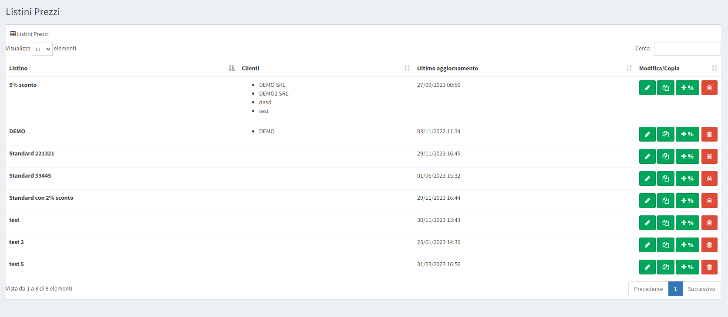
Task: Edit the 'Standard con 2% sconto' list
Action: click(x=647, y=201)
